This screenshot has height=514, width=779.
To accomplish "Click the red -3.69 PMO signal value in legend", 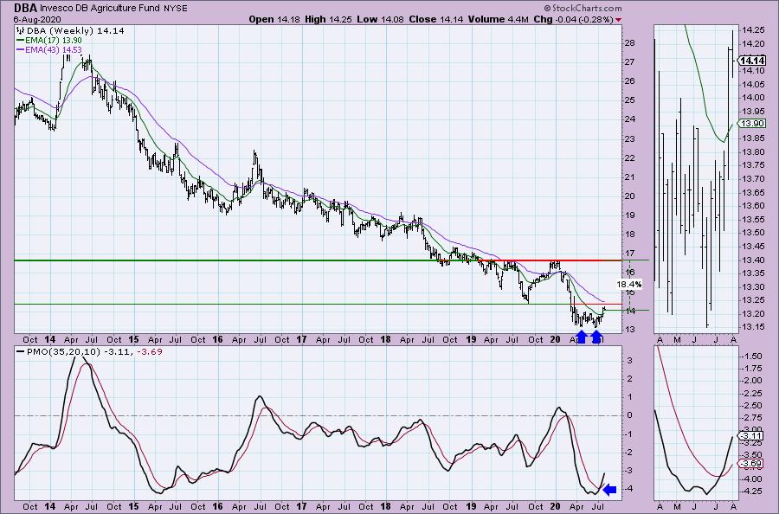I will (150, 351).
